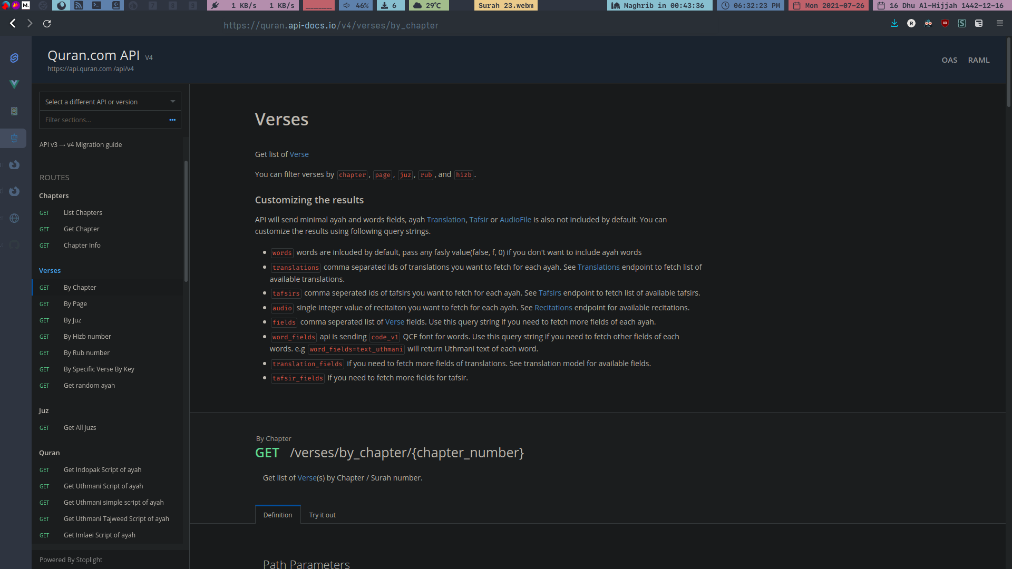The width and height of the screenshot is (1012, 569).
Task: Switch to the first Firefox-icon vertical tab
Action: pyautogui.click(x=14, y=165)
